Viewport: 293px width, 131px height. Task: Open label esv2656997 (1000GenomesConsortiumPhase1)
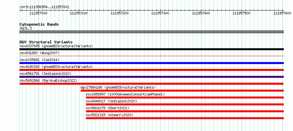click(125, 94)
